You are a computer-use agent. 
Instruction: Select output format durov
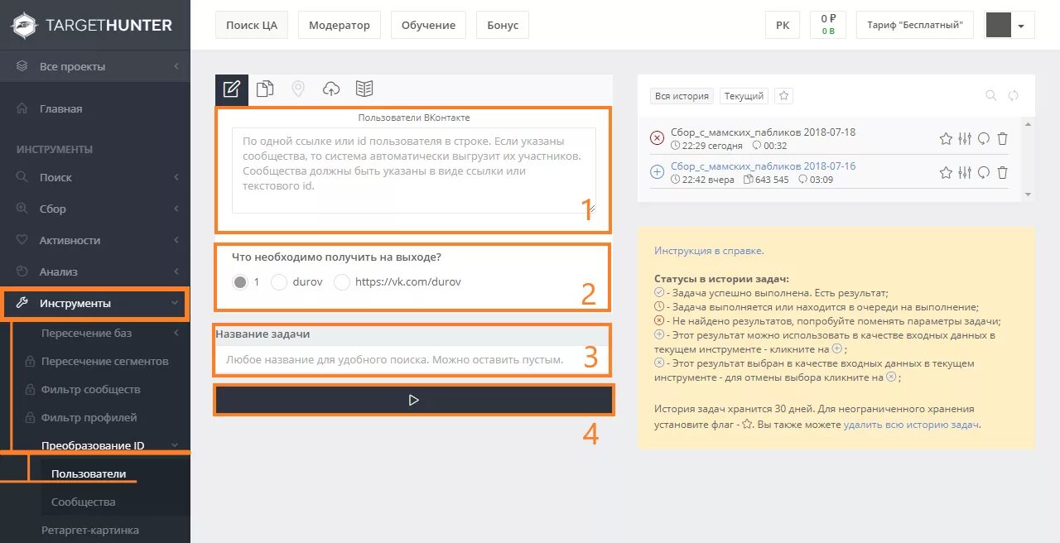279,282
